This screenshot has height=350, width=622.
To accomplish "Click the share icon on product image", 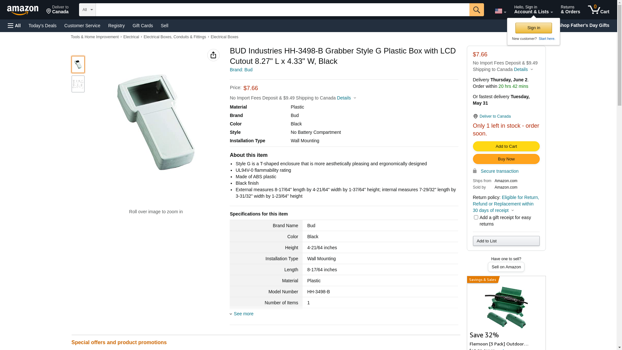I will 213,55.
